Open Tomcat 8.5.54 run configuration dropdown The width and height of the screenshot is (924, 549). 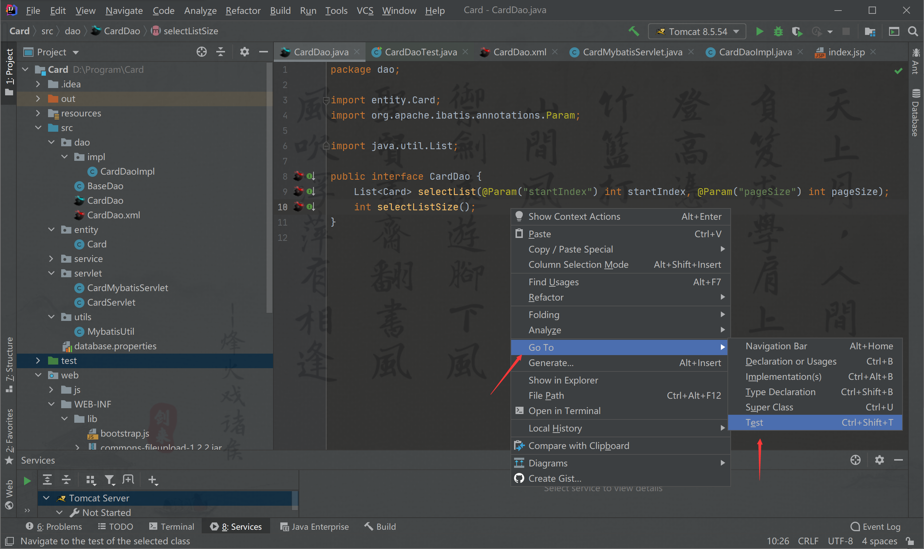697,31
